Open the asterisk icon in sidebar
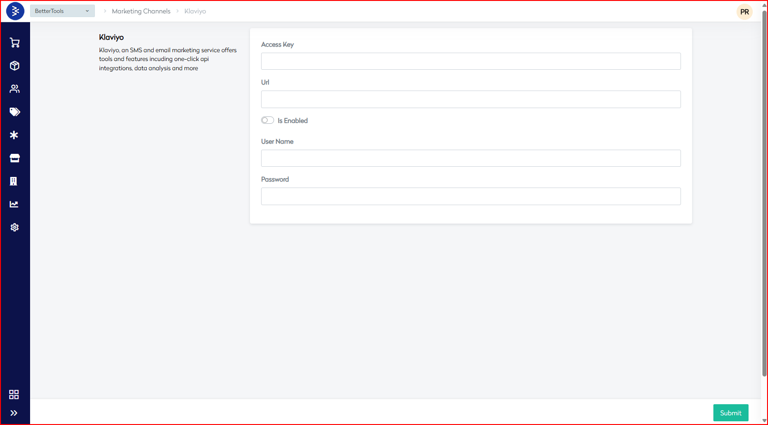This screenshot has height=425, width=768. click(x=14, y=135)
